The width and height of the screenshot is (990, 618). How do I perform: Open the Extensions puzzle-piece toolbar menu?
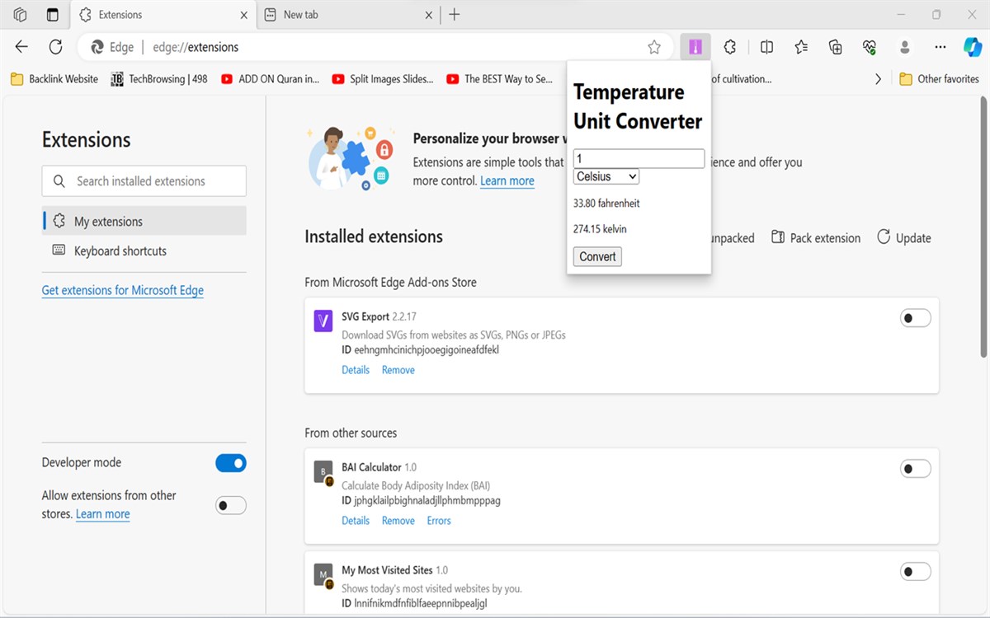[730, 47]
